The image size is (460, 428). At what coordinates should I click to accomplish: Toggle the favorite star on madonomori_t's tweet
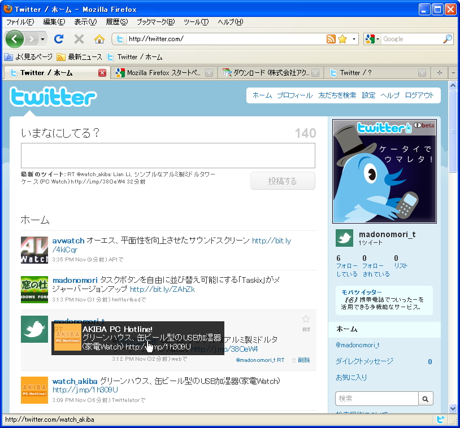point(306,319)
